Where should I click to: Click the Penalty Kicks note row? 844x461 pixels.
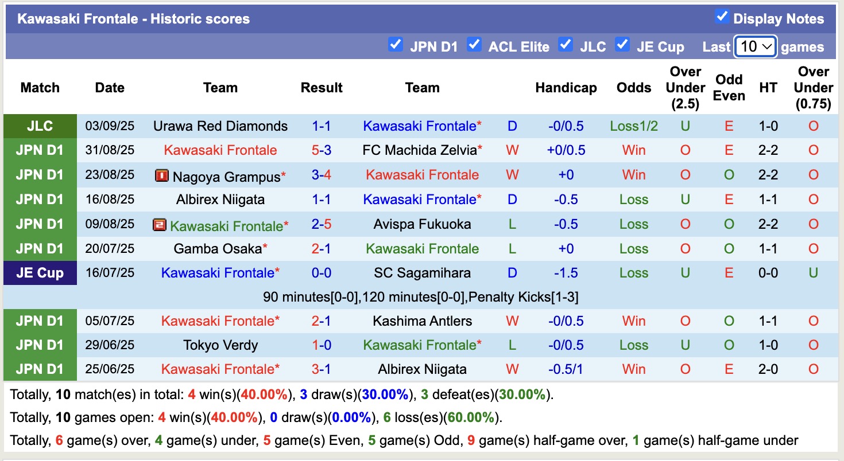point(421,297)
